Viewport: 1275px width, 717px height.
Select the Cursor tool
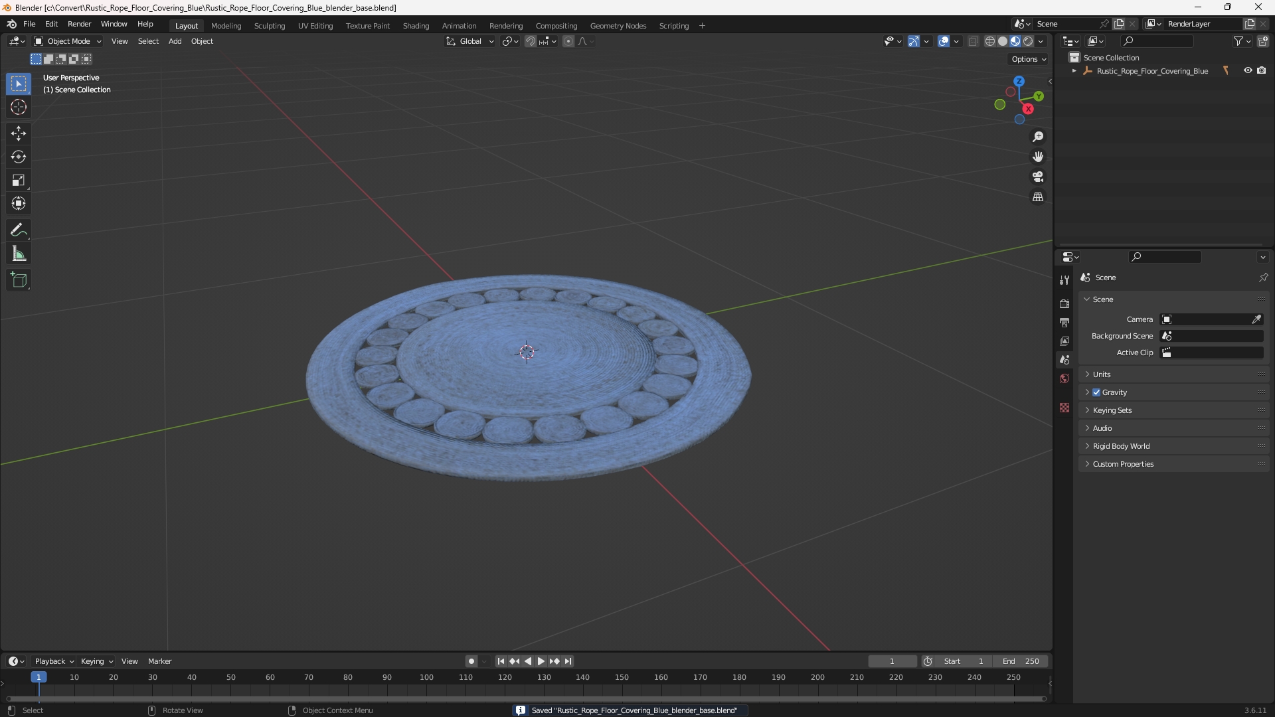tap(19, 107)
